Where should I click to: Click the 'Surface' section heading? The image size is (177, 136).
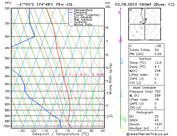point(145,59)
